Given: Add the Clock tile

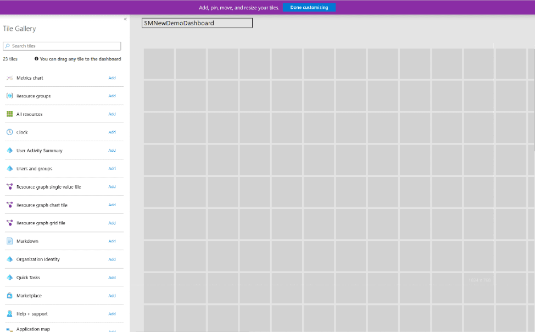Looking at the screenshot, I should [112, 132].
